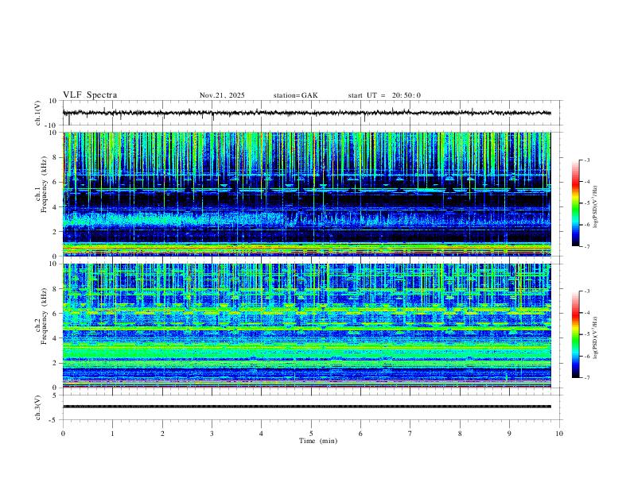
Task: Click the "VLF Spectra" title text
Action: [90, 95]
